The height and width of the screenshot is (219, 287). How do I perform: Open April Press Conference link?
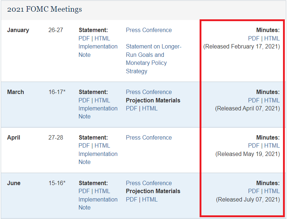point(149,138)
